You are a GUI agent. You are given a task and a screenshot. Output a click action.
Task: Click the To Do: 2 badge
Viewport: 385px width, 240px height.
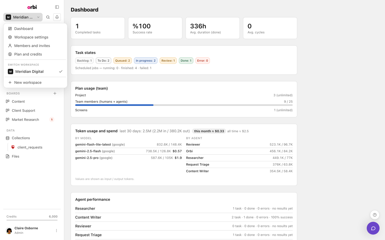(x=103, y=60)
